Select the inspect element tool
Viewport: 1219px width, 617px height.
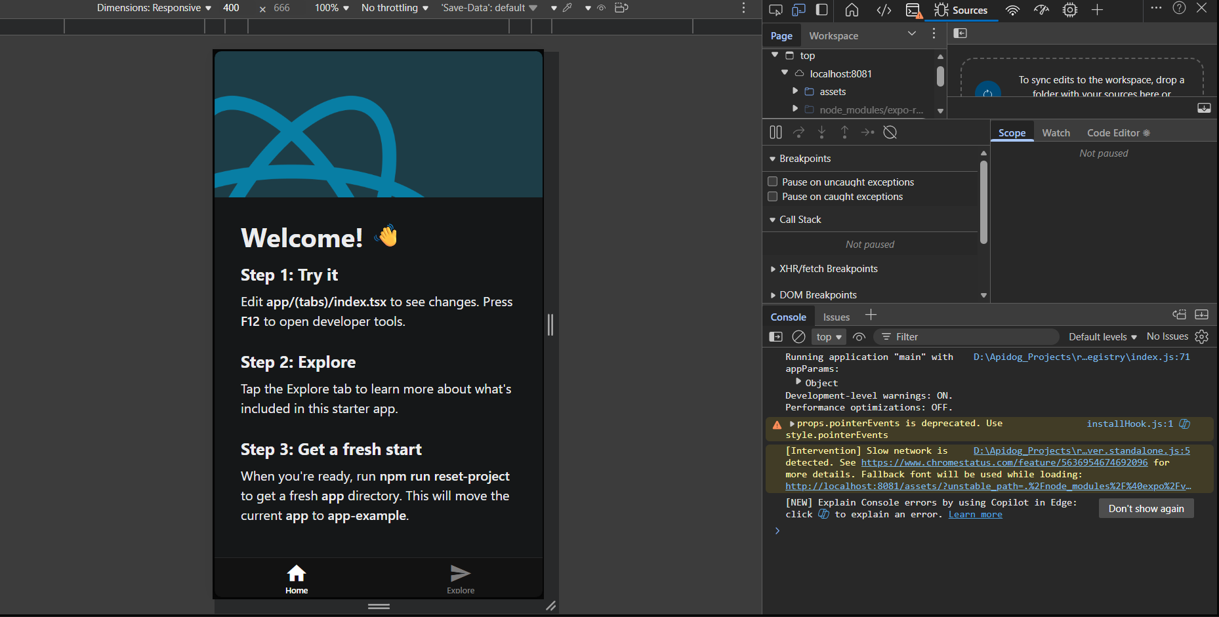(776, 10)
